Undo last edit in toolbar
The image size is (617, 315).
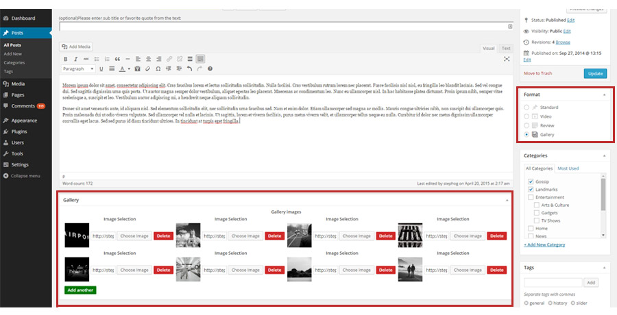[189, 68]
